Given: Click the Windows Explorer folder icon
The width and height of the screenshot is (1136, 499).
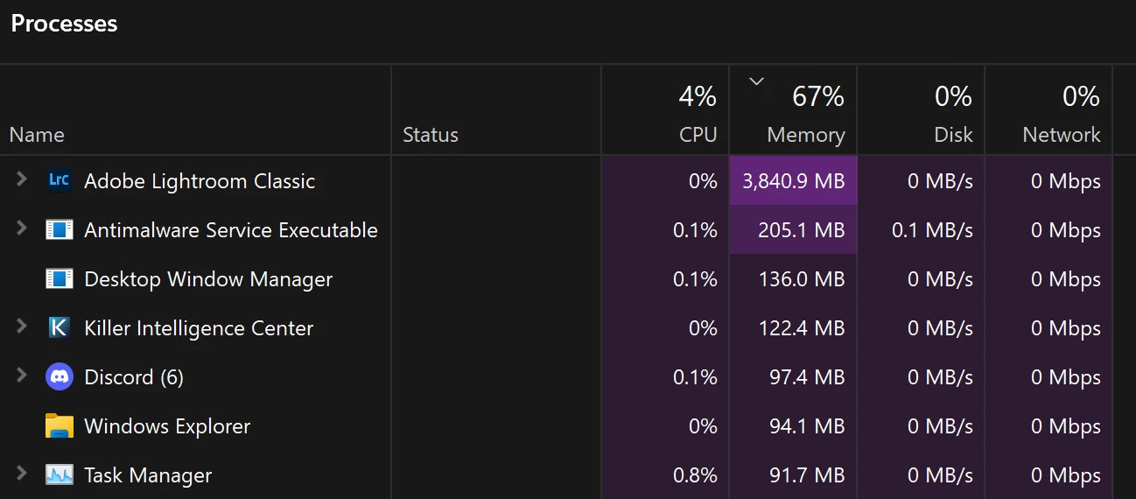Looking at the screenshot, I should tap(59, 426).
